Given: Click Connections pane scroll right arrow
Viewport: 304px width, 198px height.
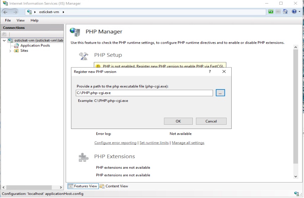Looking at the screenshot, I should click(61, 187).
